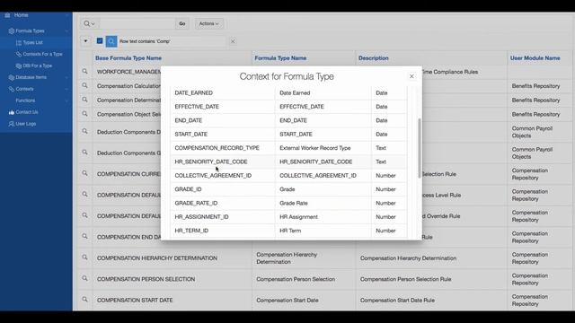
Task: Open magnifier for COMPENSATION END DATE row
Action: coord(84,236)
